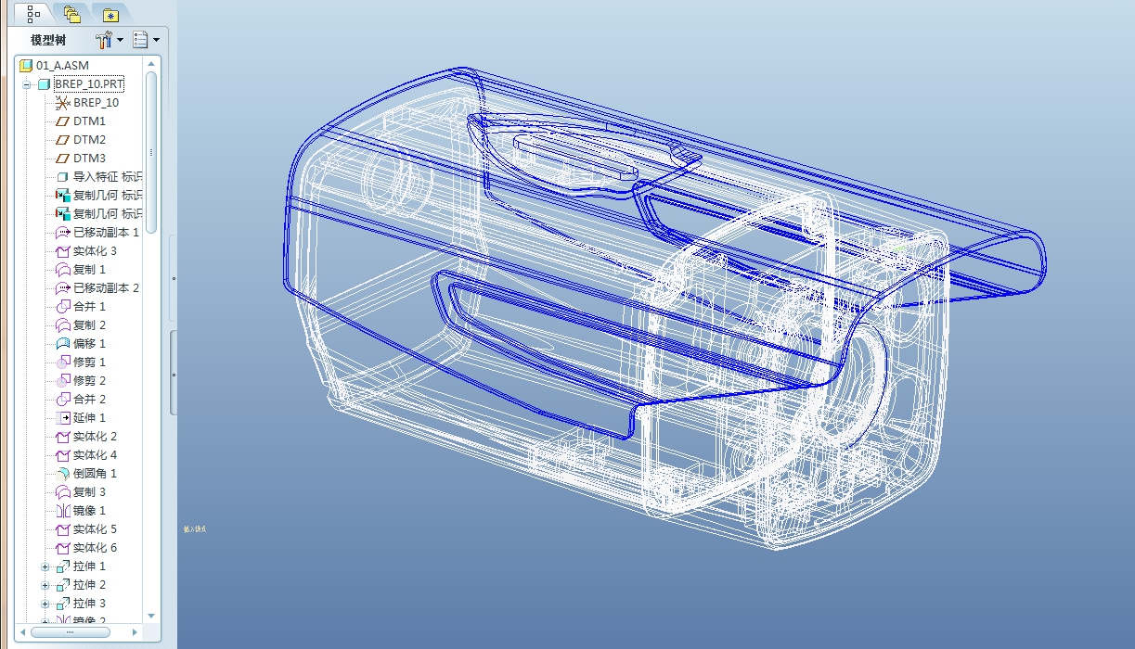Click the 拉伸 2 extrude icon

(x=62, y=585)
